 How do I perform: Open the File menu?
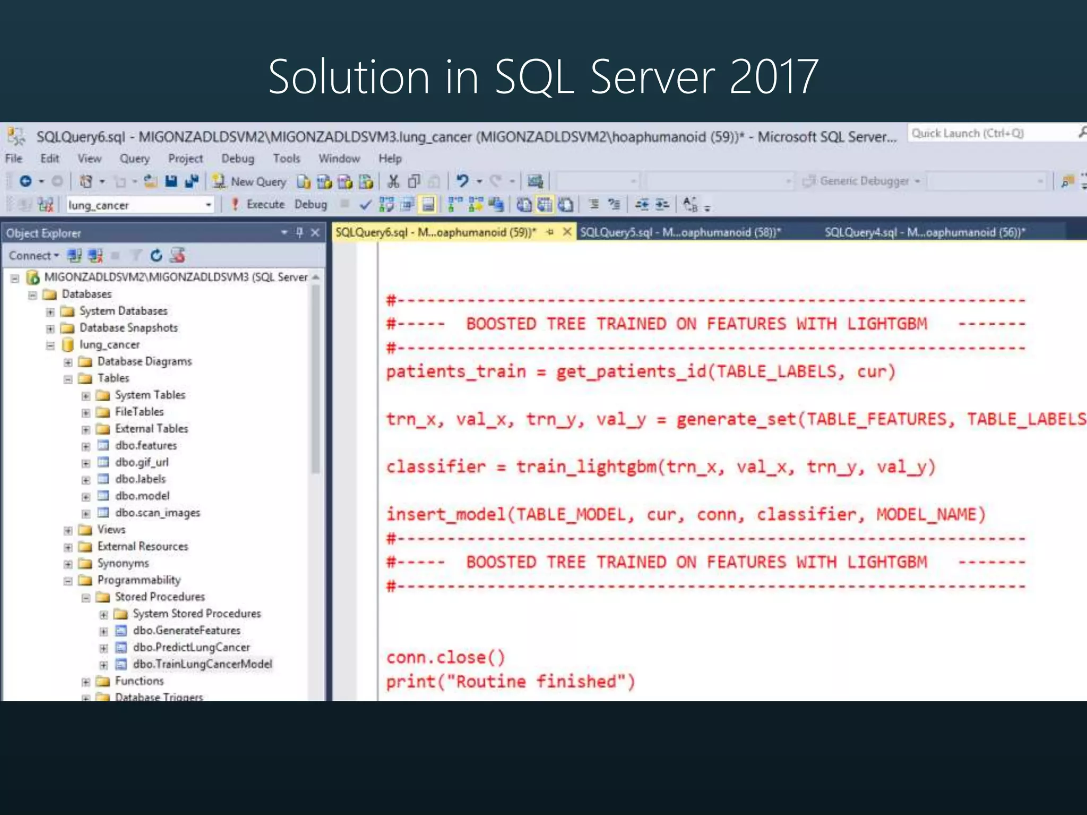tap(14, 158)
